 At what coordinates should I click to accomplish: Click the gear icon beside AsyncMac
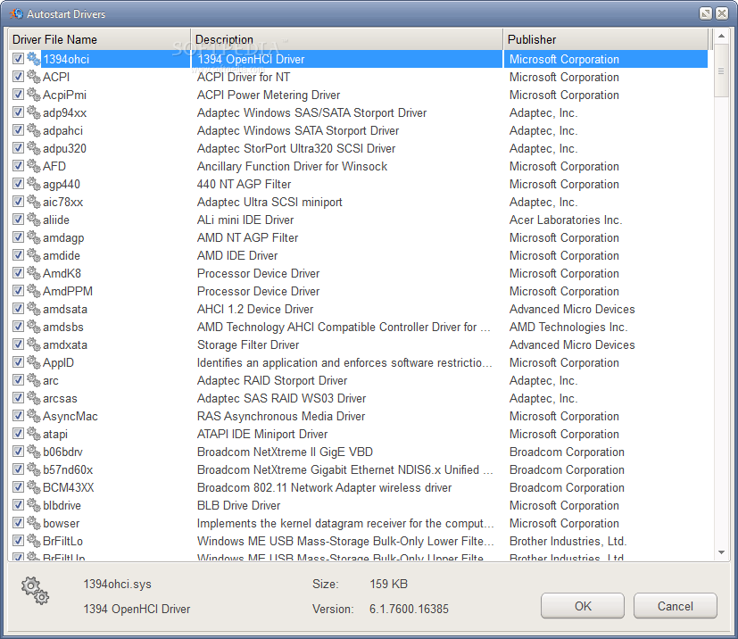(33, 417)
